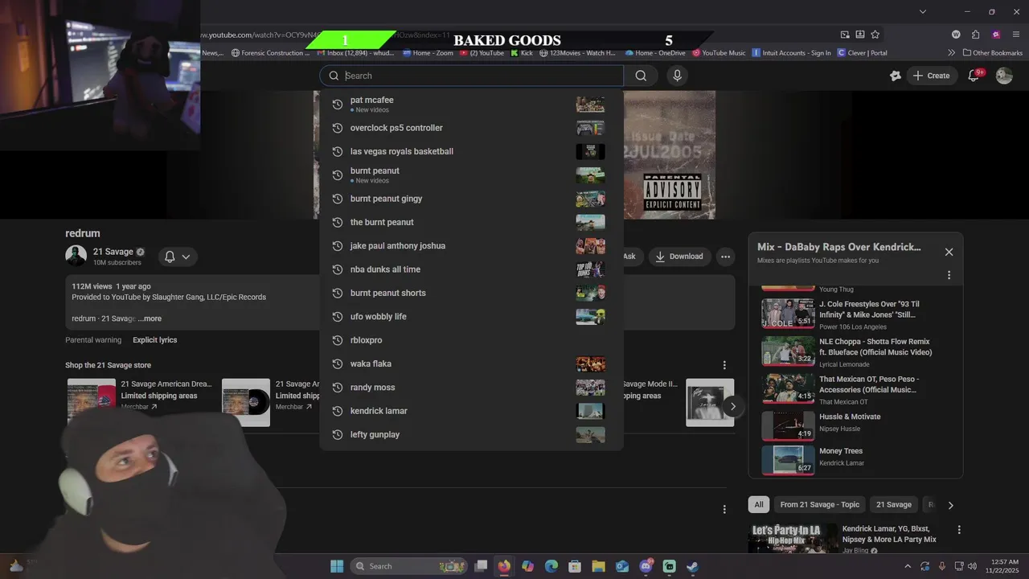This screenshot has height=579, width=1029.
Task: Select the 21 Savage filter chip
Action: (x=893, y=505)
